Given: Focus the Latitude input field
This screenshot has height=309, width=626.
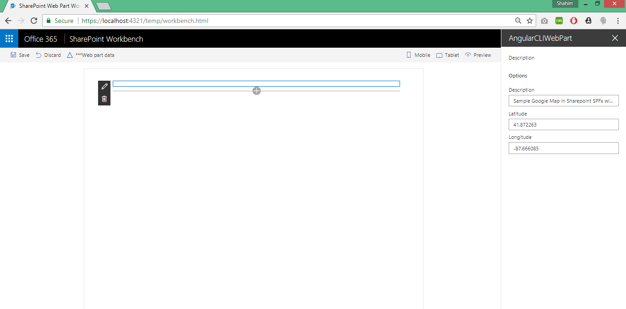Looking at the screenshot, I should point(563,124).
